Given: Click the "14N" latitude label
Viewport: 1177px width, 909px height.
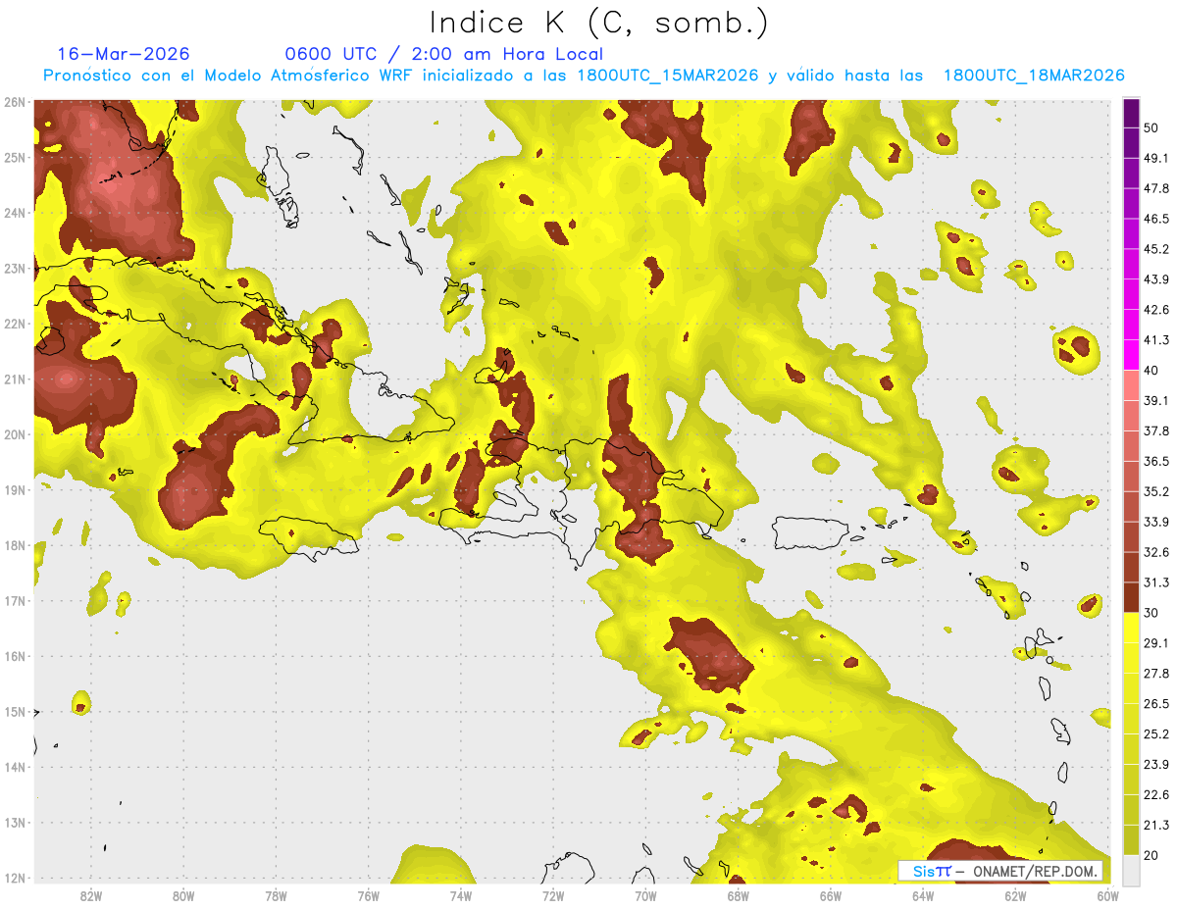Looking at the screenshot, I should 14,767.
